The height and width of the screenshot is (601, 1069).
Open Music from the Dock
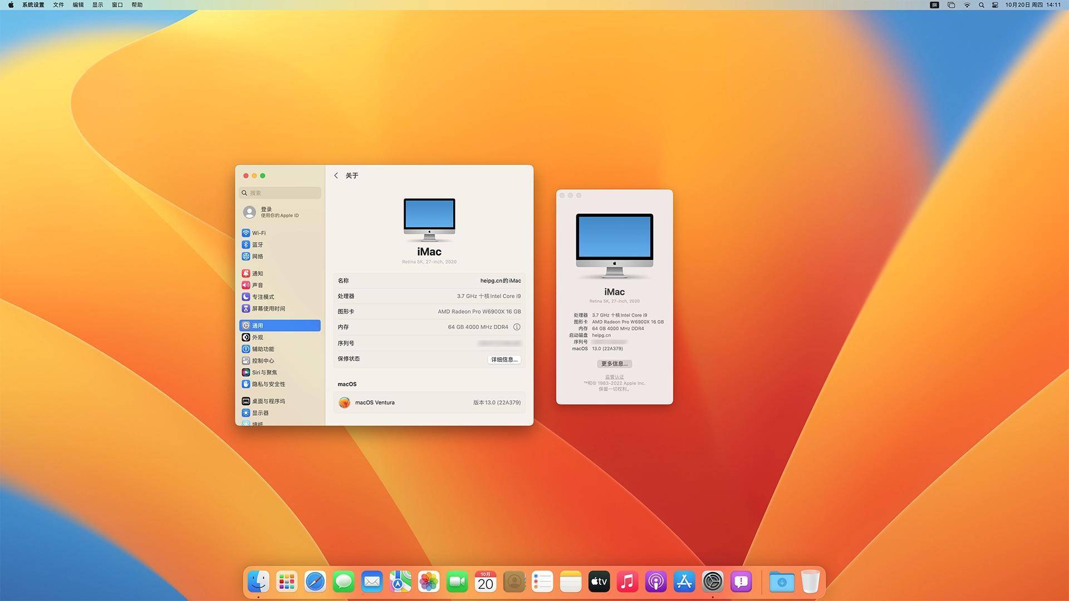click(627, 582)
